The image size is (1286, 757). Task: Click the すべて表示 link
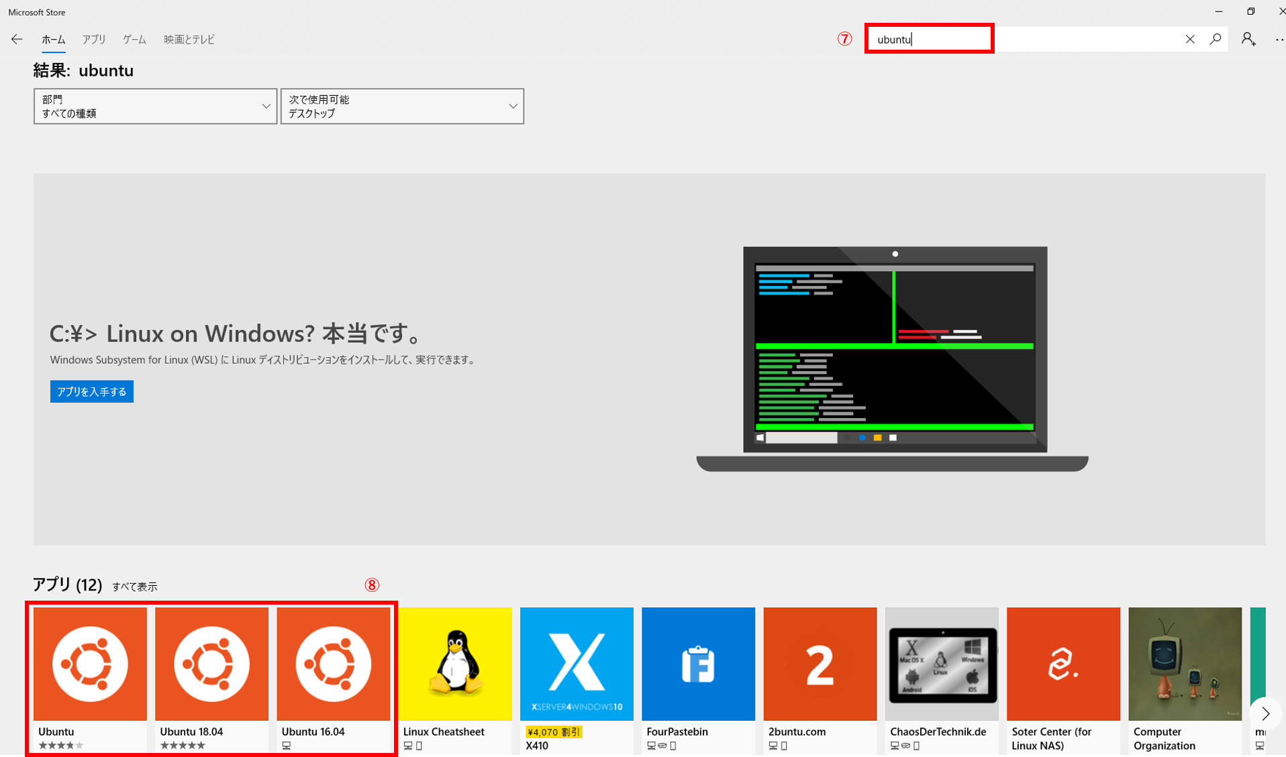coord(136,586)
